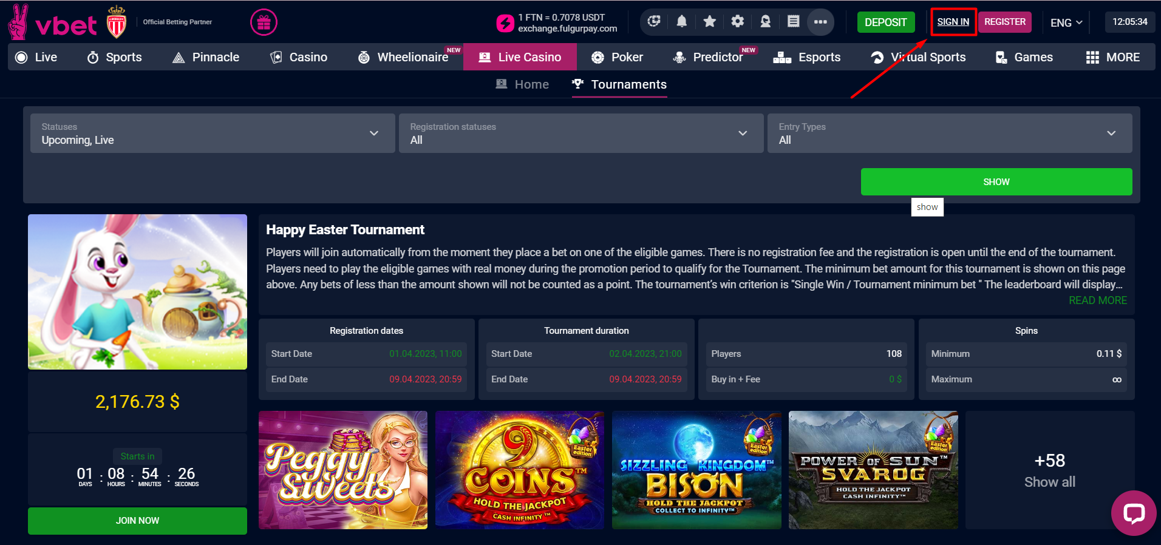Open notifications bell icon
Image resolution: width=1161 pixels, height=545 pixels.
682,22
